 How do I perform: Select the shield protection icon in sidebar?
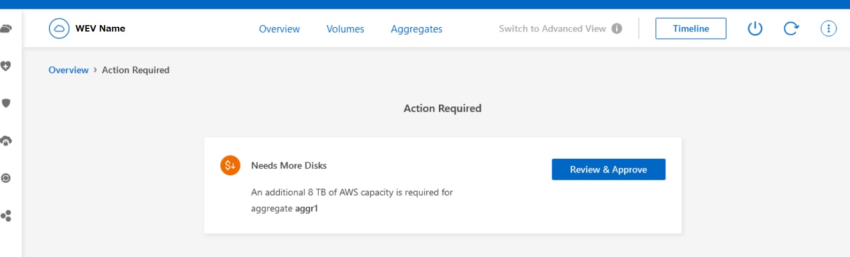coord(6,103)
